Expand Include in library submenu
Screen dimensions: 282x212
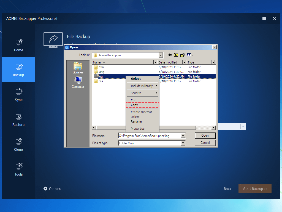pyautogui.click(x=142, y=86)
